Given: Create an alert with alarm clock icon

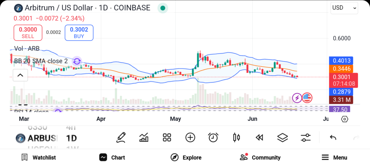Looking at the screenshot, I should [213, 137].
